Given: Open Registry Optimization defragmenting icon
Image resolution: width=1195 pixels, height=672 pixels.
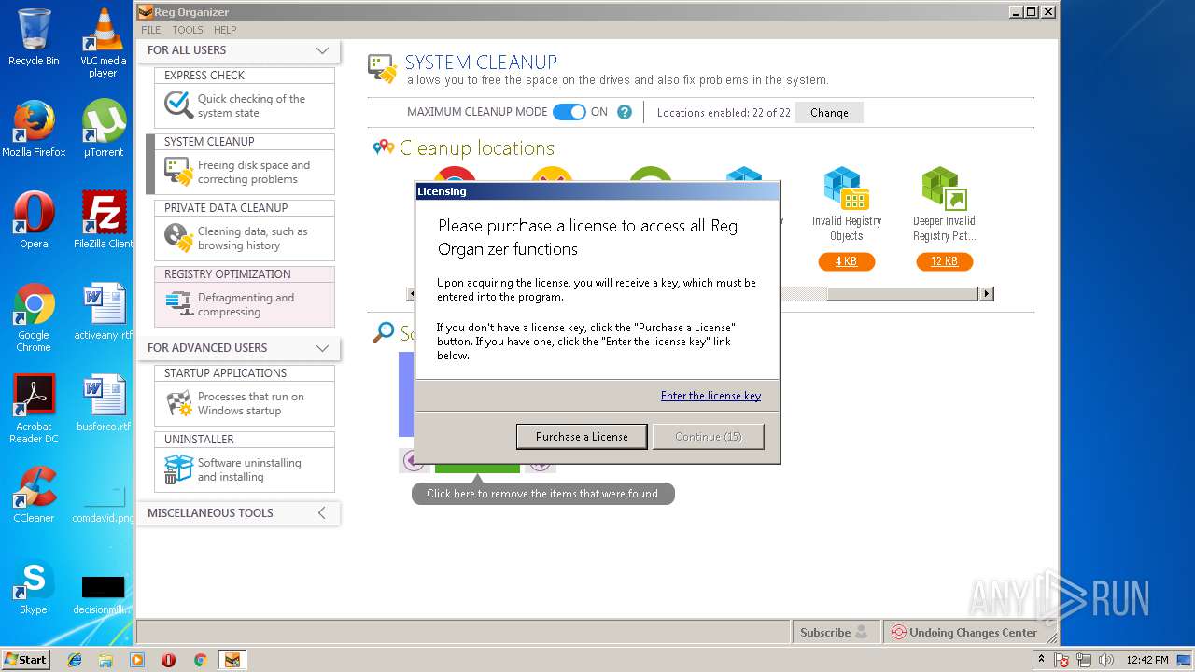Looking at the screenshot, I should coord(177,304).
